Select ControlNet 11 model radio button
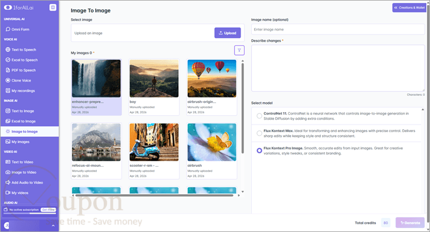This screenshot has width=430, height=232. pyautogui.click(x=259, y=116)
